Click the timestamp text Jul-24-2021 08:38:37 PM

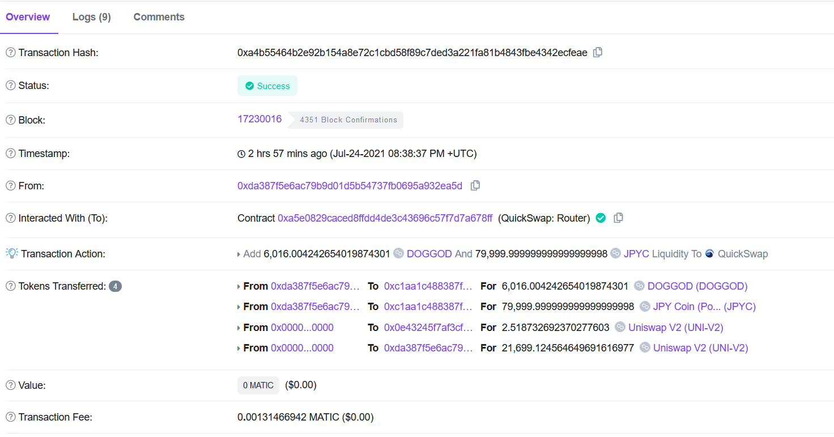coord(389,154)
